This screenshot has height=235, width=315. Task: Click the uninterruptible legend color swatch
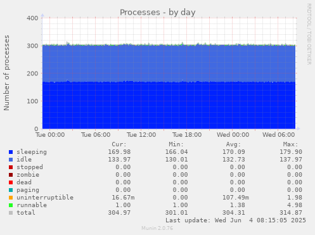point(11,198)
